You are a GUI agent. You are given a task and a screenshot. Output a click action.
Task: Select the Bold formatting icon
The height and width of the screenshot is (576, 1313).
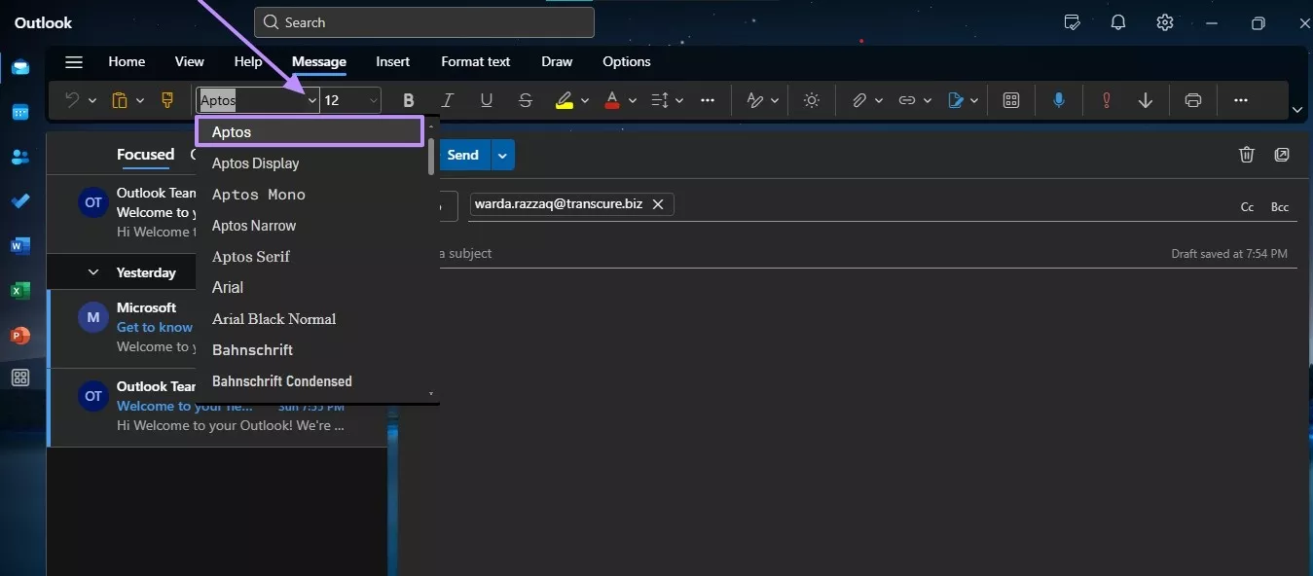pos(408,99)
